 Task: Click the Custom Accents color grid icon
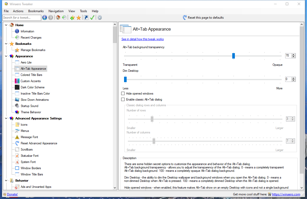click(x=17, y=81)
